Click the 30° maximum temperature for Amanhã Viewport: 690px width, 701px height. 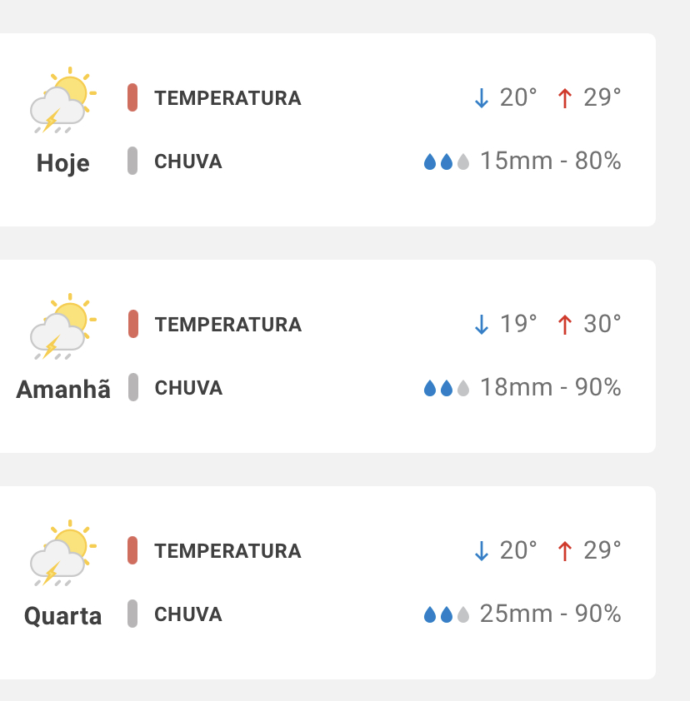[602, 324]
